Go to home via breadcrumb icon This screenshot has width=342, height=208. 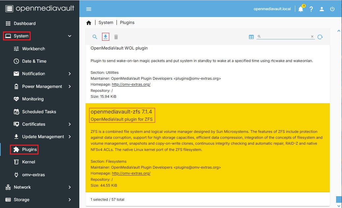89,23
